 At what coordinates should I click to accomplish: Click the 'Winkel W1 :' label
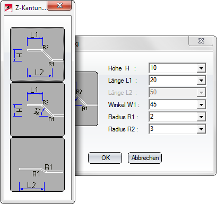coord(124,105)
